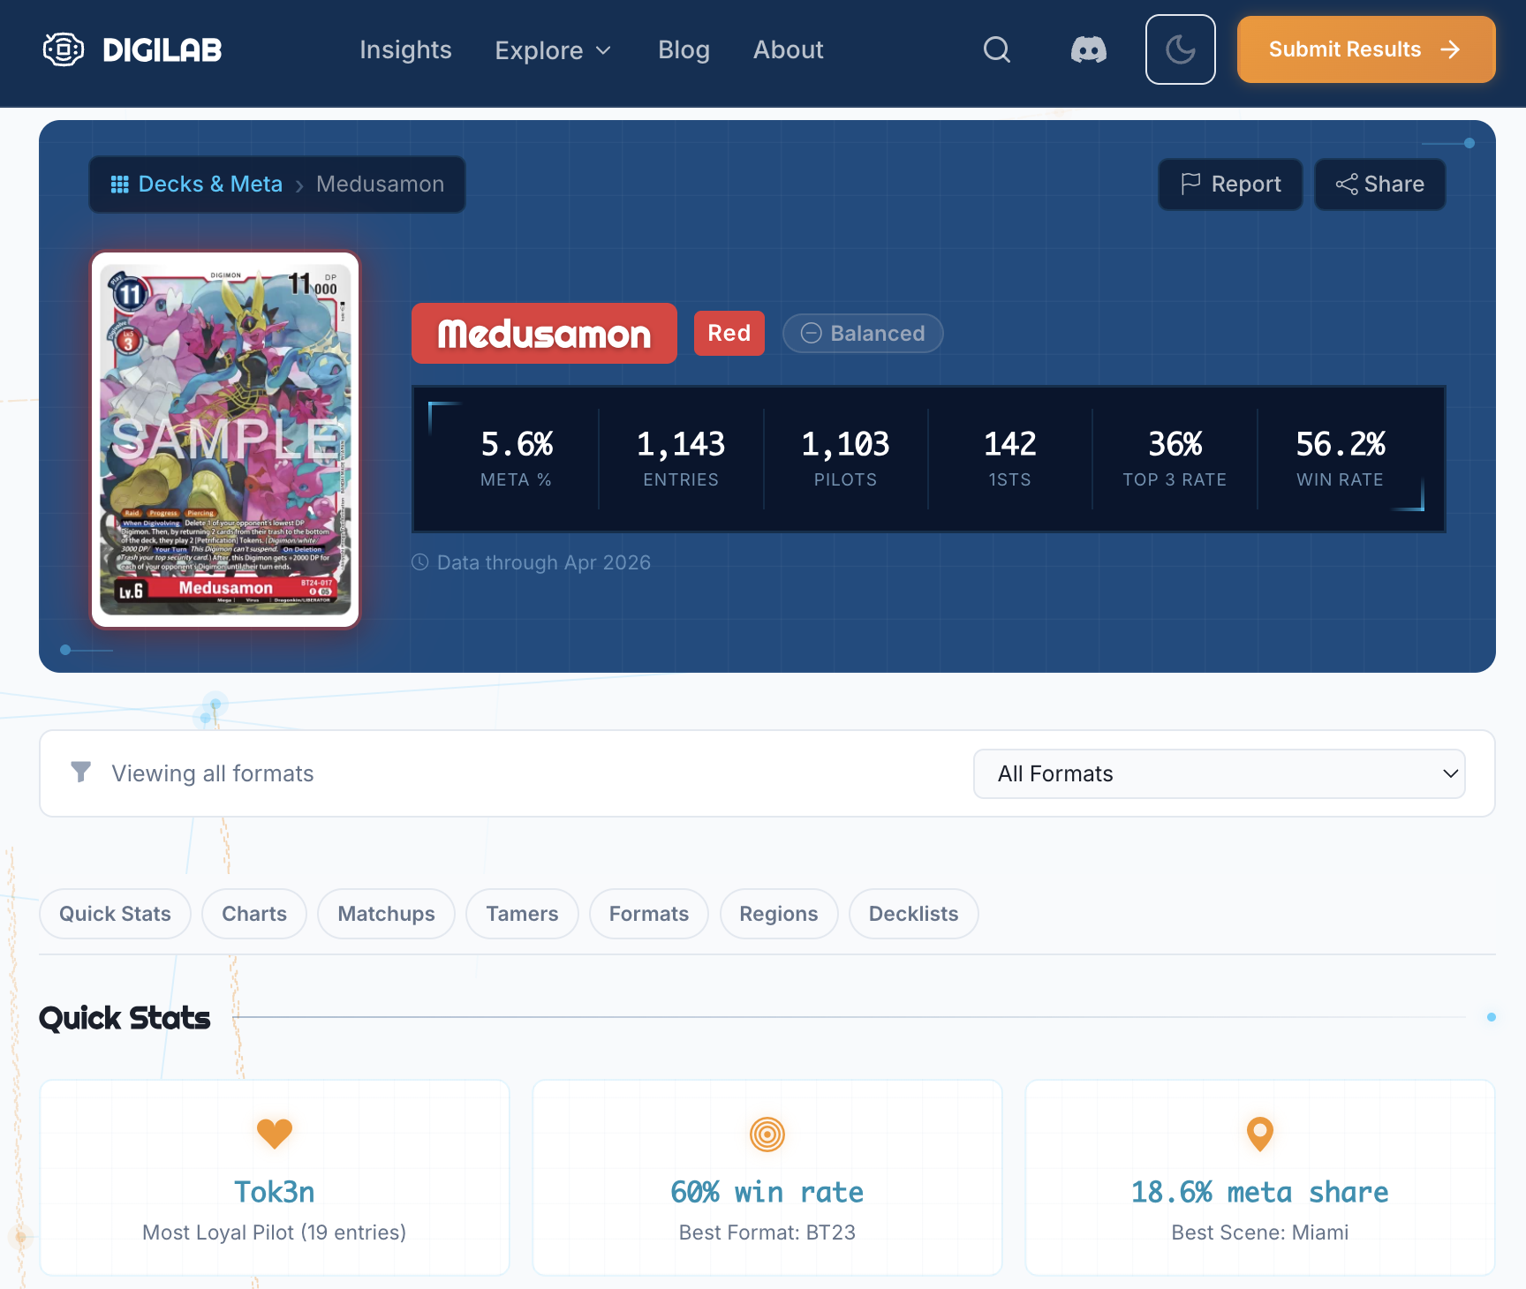This screenshot has width=1526, height=1289.
Task: Click 'Best Format: BT23' caption
Action: (767, 1232)
